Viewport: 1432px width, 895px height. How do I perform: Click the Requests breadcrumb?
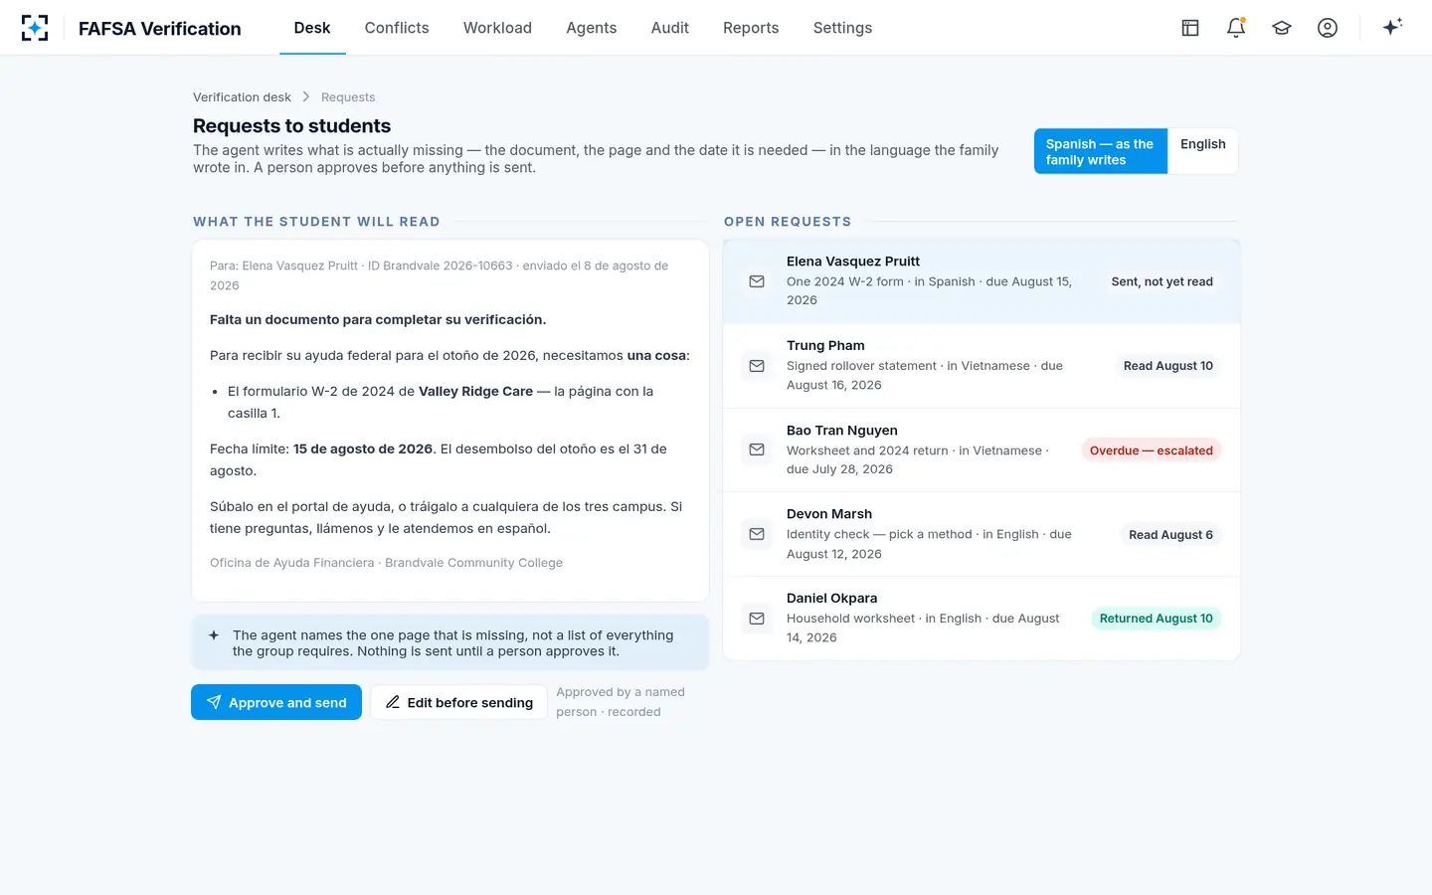[x=348, y=97]
